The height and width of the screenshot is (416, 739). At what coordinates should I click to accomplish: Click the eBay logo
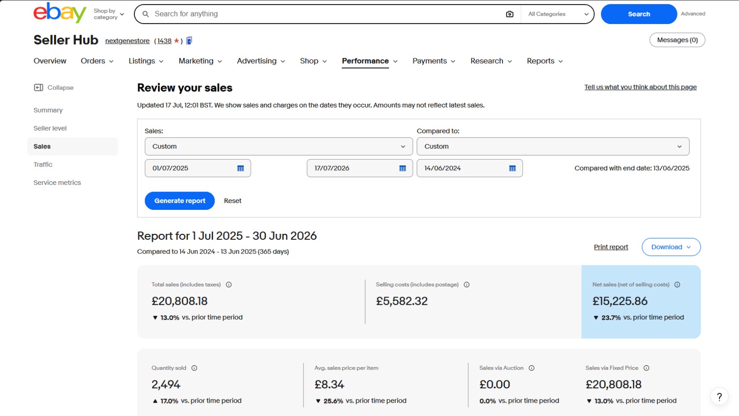[x=60, y=13]
